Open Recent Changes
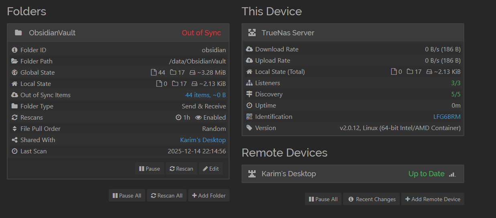496x218 pixels. pyautogui.click(x=372, y=199)
